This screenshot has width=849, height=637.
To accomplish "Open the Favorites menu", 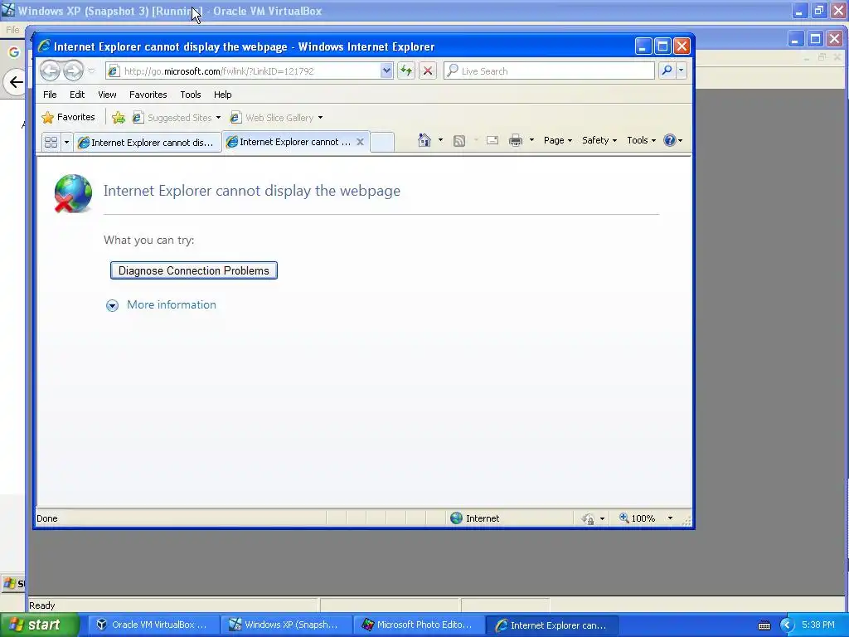I will 148,95.
